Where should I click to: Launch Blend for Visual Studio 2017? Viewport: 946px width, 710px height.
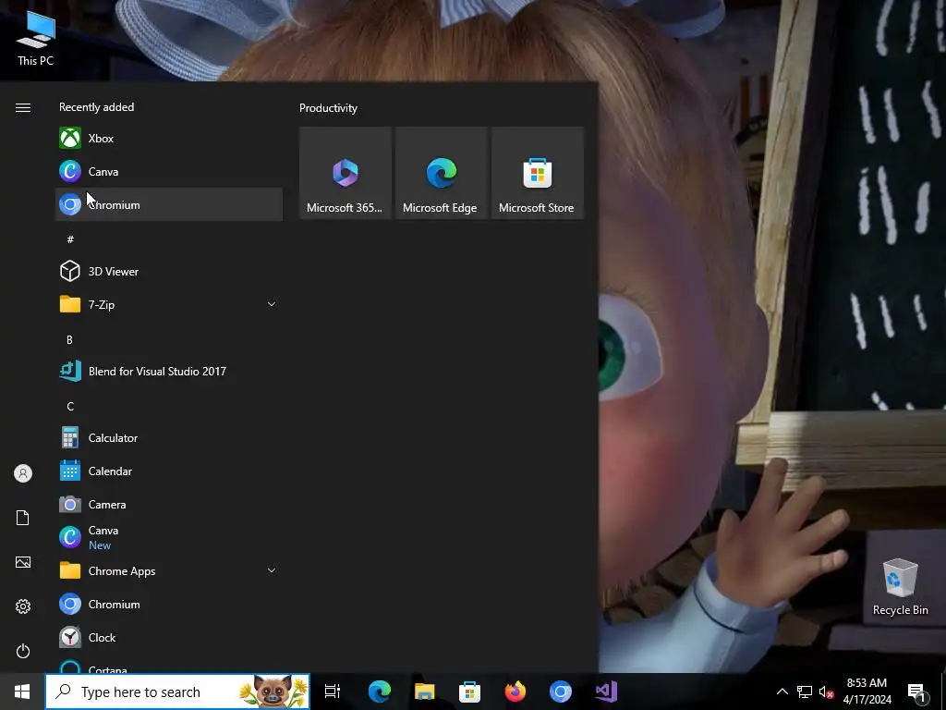point(168,371)
